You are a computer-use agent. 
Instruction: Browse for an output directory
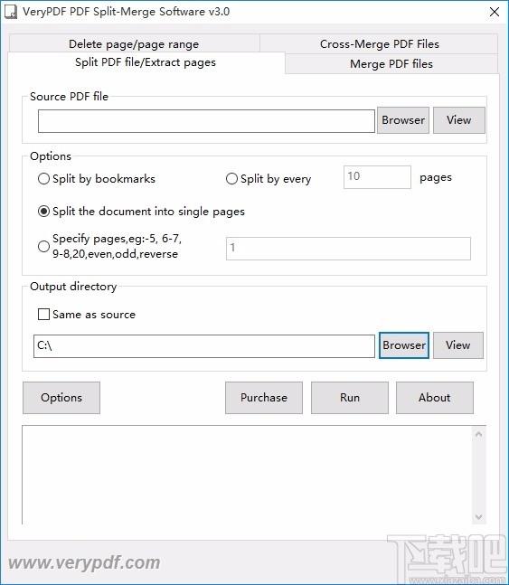[x=404, y=345]
